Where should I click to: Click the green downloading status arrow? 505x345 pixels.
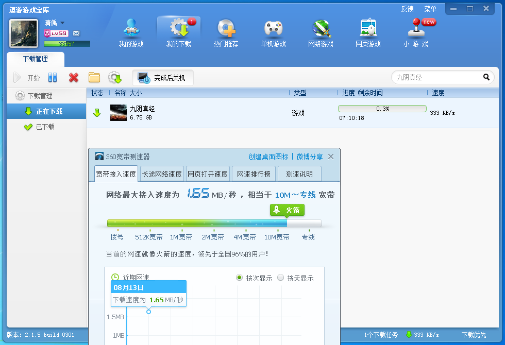(x=97, y=113)
